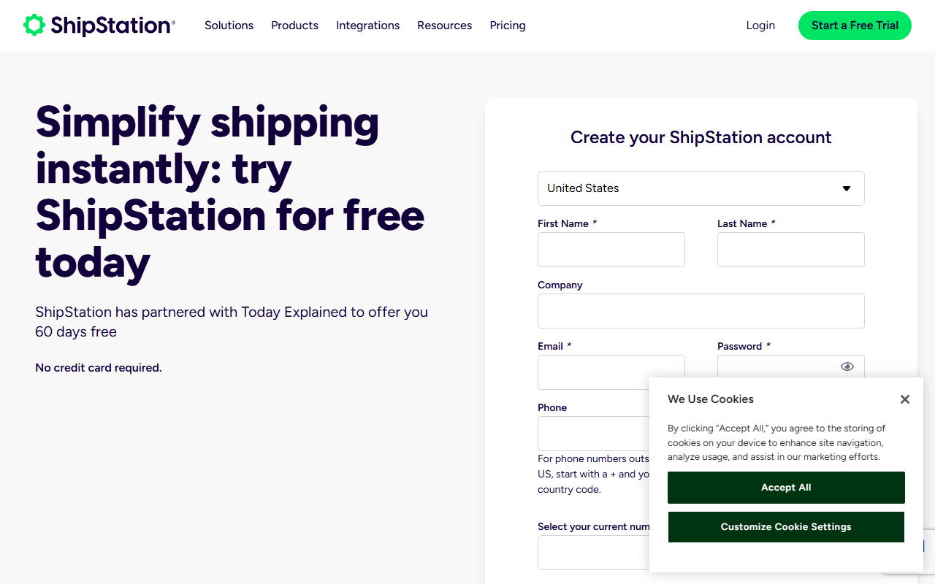Click the ShipStation gear logo icon
The width and height of the screenshot is (935, 584).
point(34,25)
